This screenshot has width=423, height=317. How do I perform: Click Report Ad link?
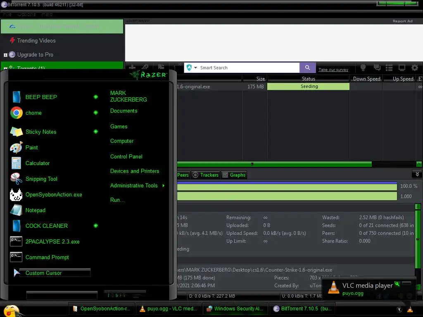point(402,21)
